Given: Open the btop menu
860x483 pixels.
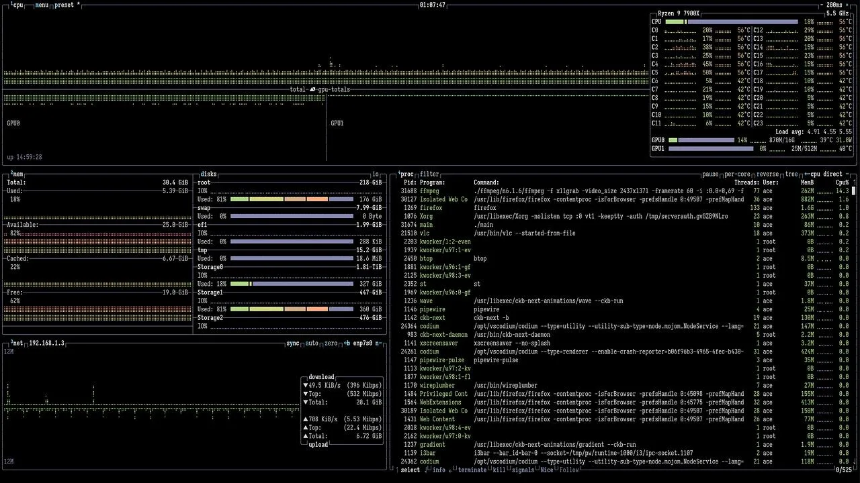Looking at the screenshot, I should [42, 5].
